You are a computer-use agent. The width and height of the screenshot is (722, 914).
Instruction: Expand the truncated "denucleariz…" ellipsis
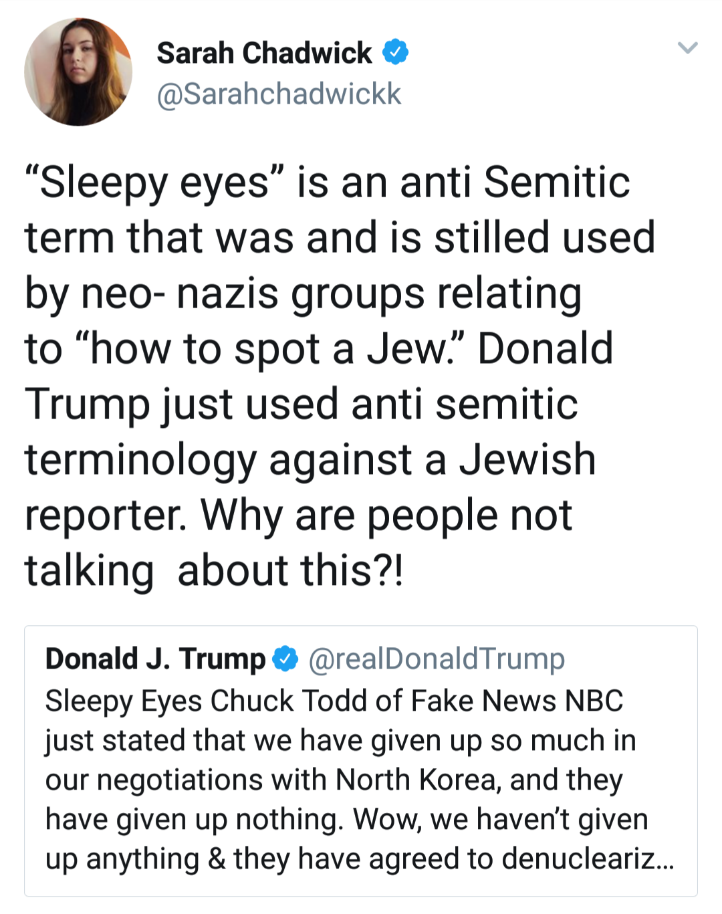tap(665, 860)
